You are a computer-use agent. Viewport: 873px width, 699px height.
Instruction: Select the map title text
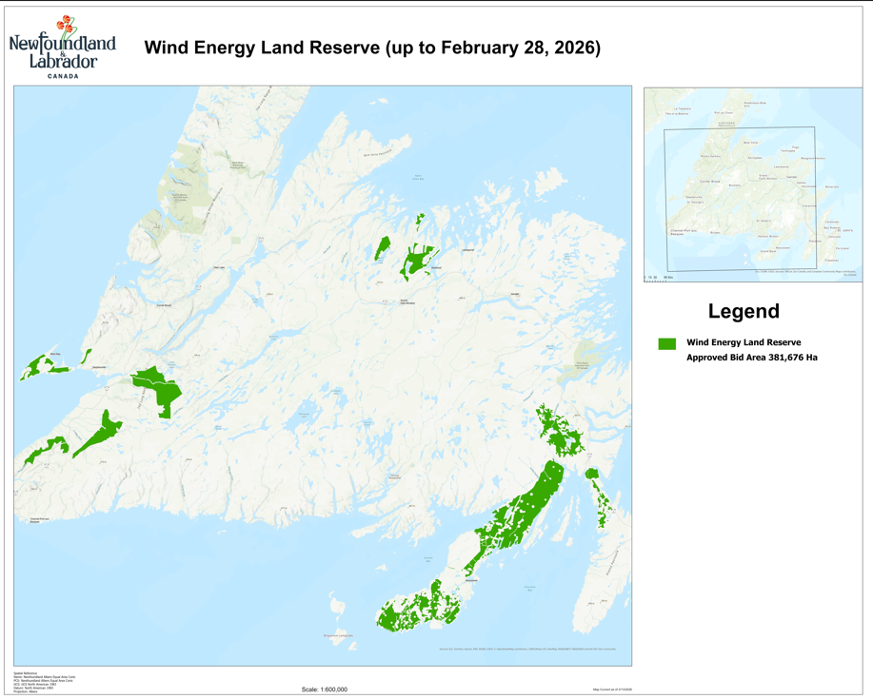(372, 48)
